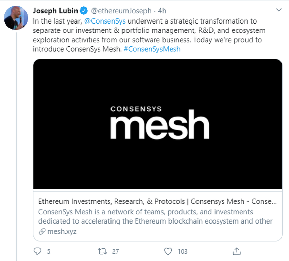Image resolution: width=289 pixels, height=261 pixels.
Task: Open Joseph Lubin's profile picture avatar
Action: (16, 18)
